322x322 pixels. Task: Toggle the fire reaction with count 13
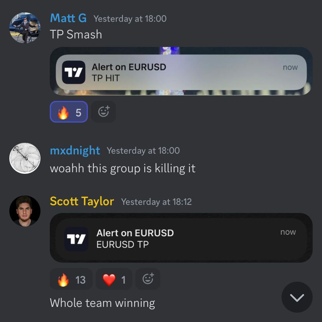click(71, 279)
